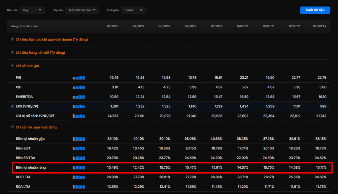Expand Chỉ tiêu Báo cáo kết quả kinh doanh
Image resolution: width=338 pixels, height=194 pixels.
coord(12,39)
